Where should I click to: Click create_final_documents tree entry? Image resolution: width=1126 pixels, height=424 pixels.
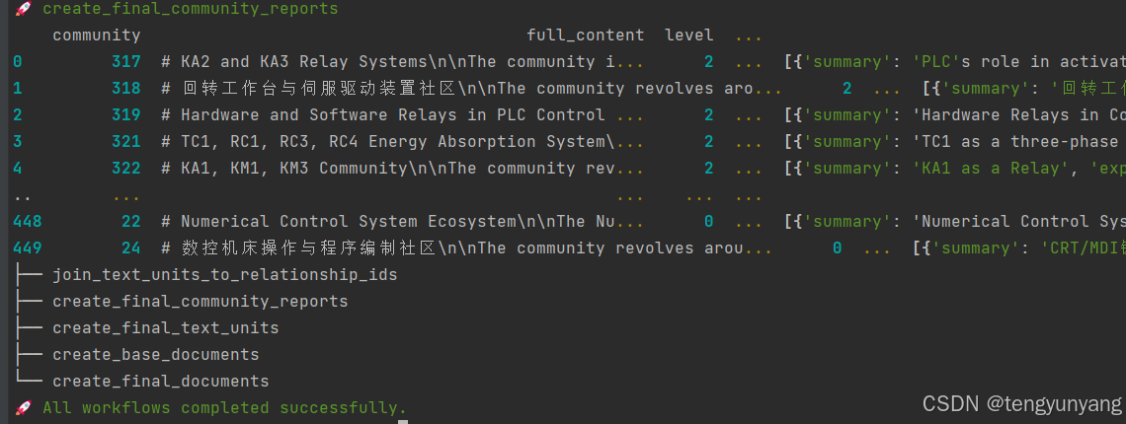(161, 381)
